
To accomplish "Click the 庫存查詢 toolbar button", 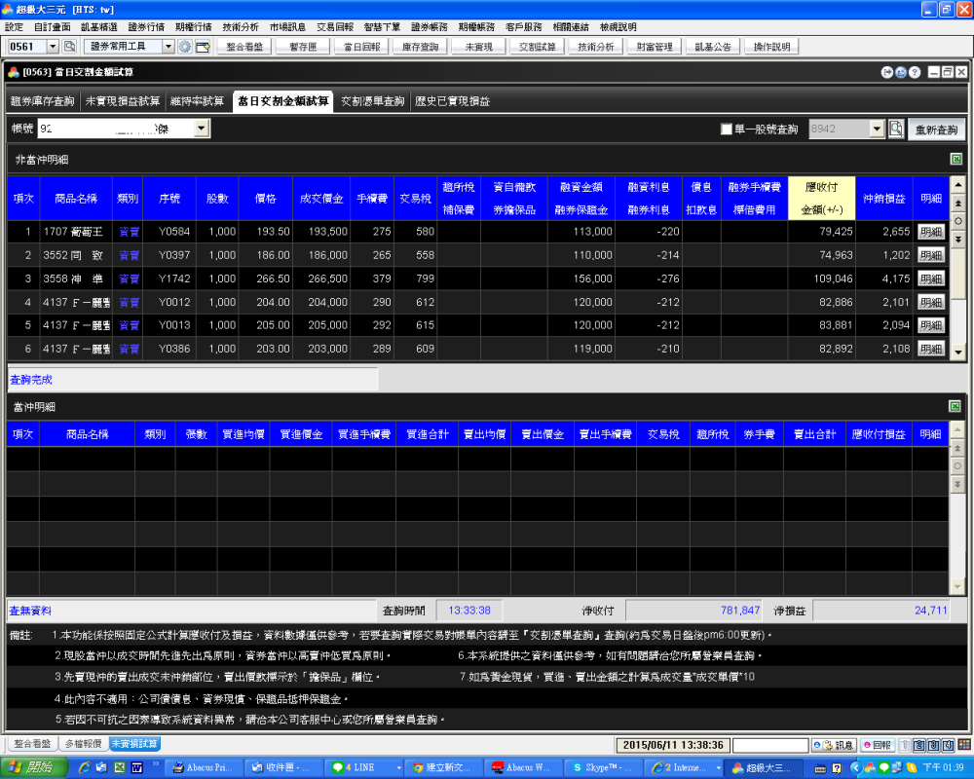I will point(421,47).
